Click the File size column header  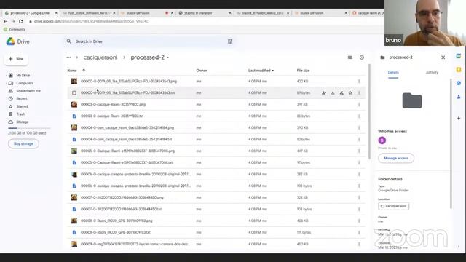[303, 71]
